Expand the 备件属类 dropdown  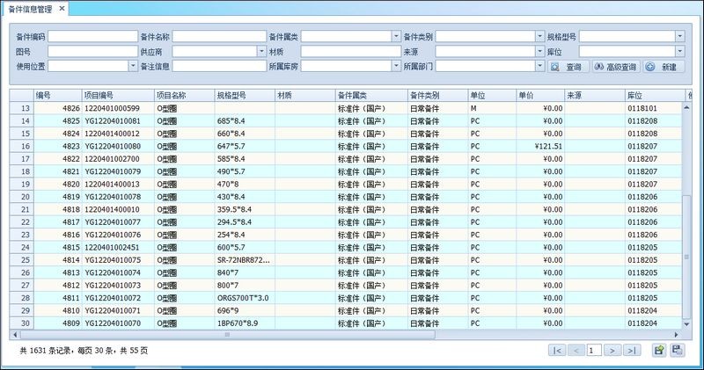tap(396, 36)
